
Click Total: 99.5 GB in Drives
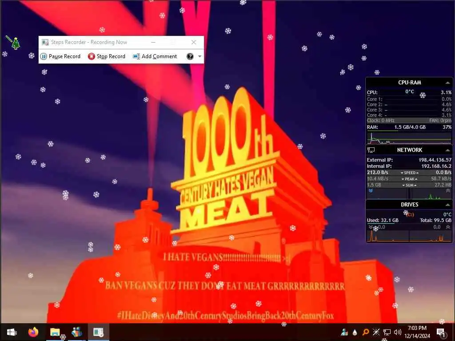pos(435,220)
